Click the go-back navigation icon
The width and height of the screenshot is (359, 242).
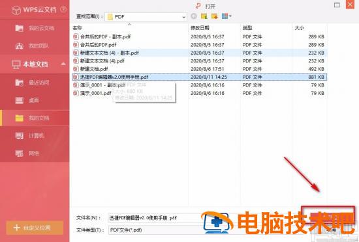(194, 16)
